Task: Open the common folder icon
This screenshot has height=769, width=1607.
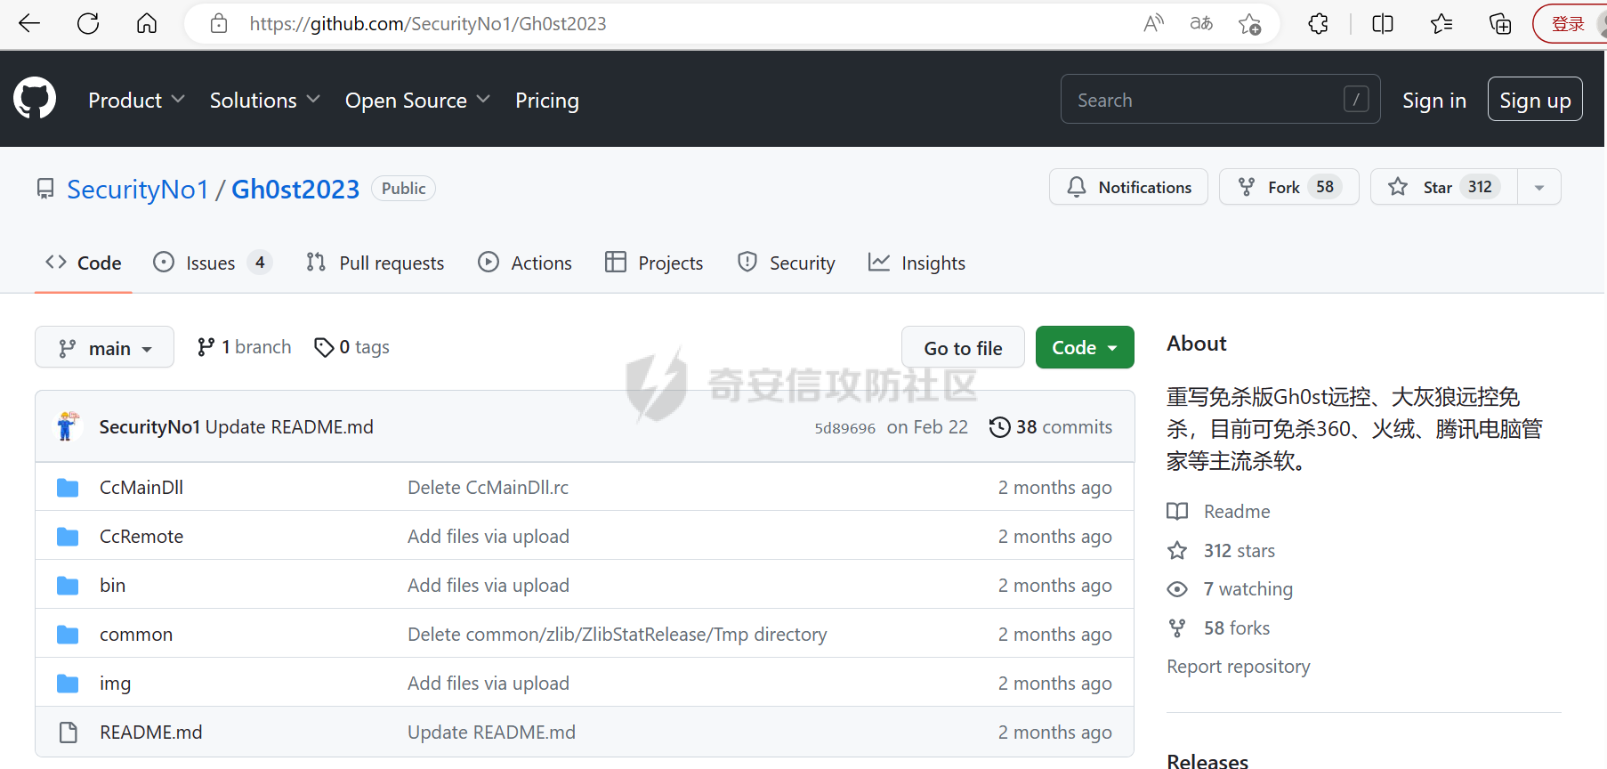Action: 68,635
